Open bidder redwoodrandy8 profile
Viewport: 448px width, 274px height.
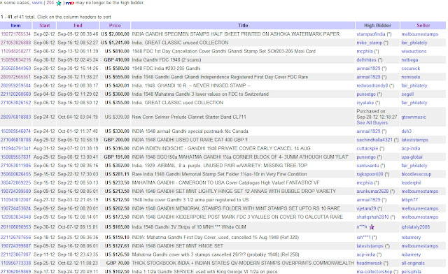click(372, 85)
